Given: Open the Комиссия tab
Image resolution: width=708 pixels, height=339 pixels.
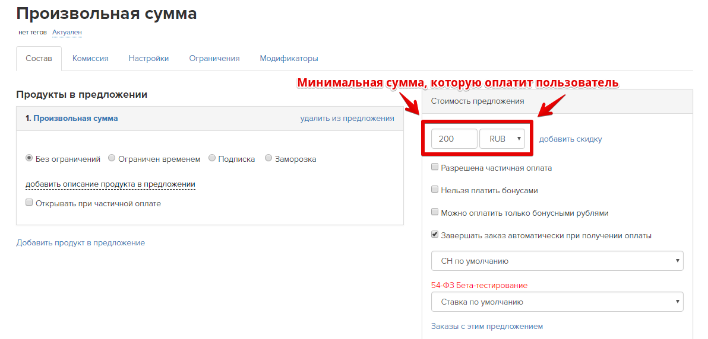Looking at the screenshot, I should pyautogui.click(x=90, y=59).
